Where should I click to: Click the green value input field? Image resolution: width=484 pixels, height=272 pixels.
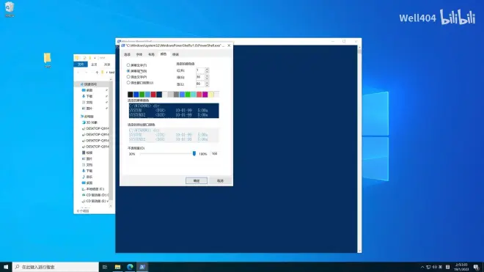pyautogui.click(x=200, y=77)
